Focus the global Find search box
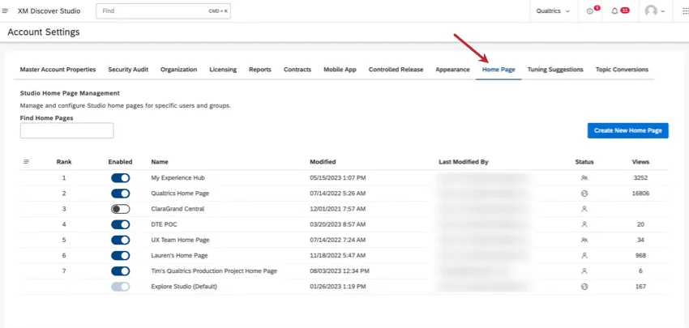Viewport: 689px width, 328px height. coord(162,11)
